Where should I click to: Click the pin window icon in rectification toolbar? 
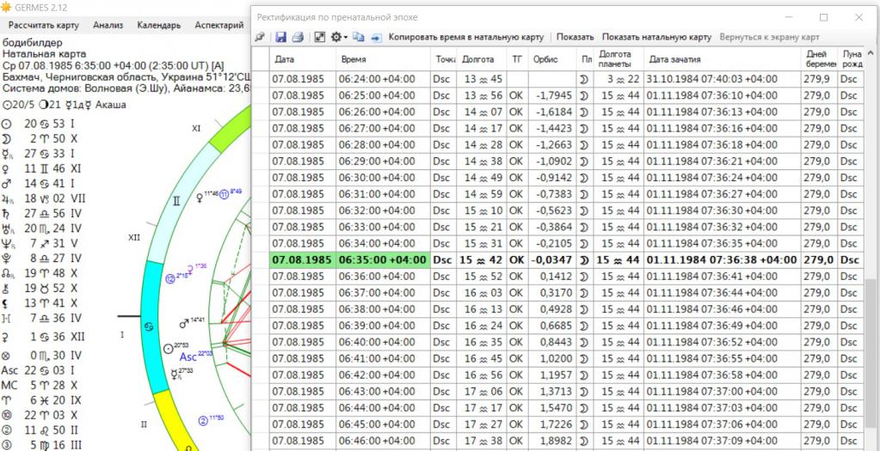pyautogui.click(x=259, y=37)
